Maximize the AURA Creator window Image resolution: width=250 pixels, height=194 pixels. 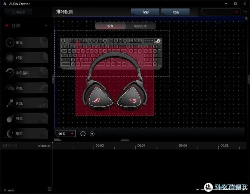(x=236, y=4)
